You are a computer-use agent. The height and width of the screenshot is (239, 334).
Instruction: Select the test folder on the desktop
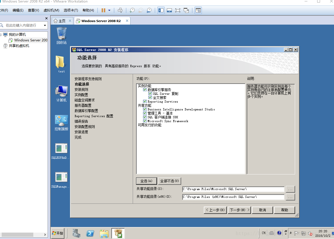[61, 64]
